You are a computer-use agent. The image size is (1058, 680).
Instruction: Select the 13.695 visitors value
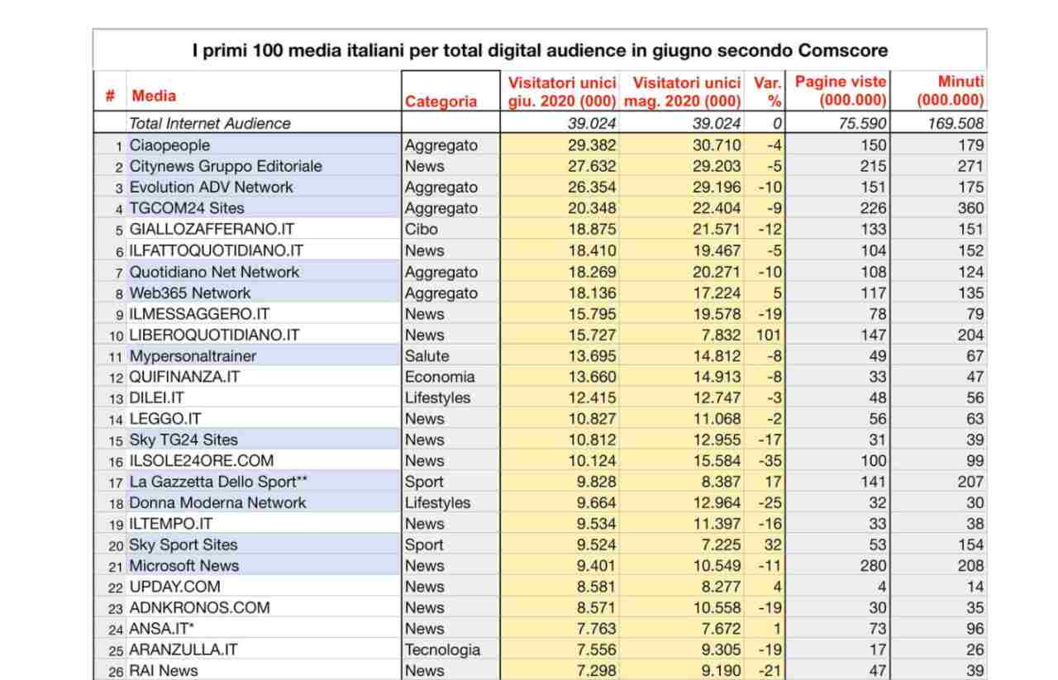coord(592,356)
